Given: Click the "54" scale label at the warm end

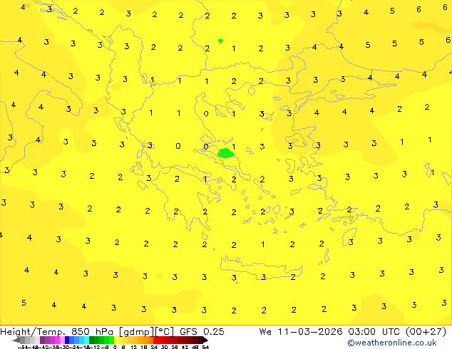Looking at the screenshot, I should coord(205,347).
